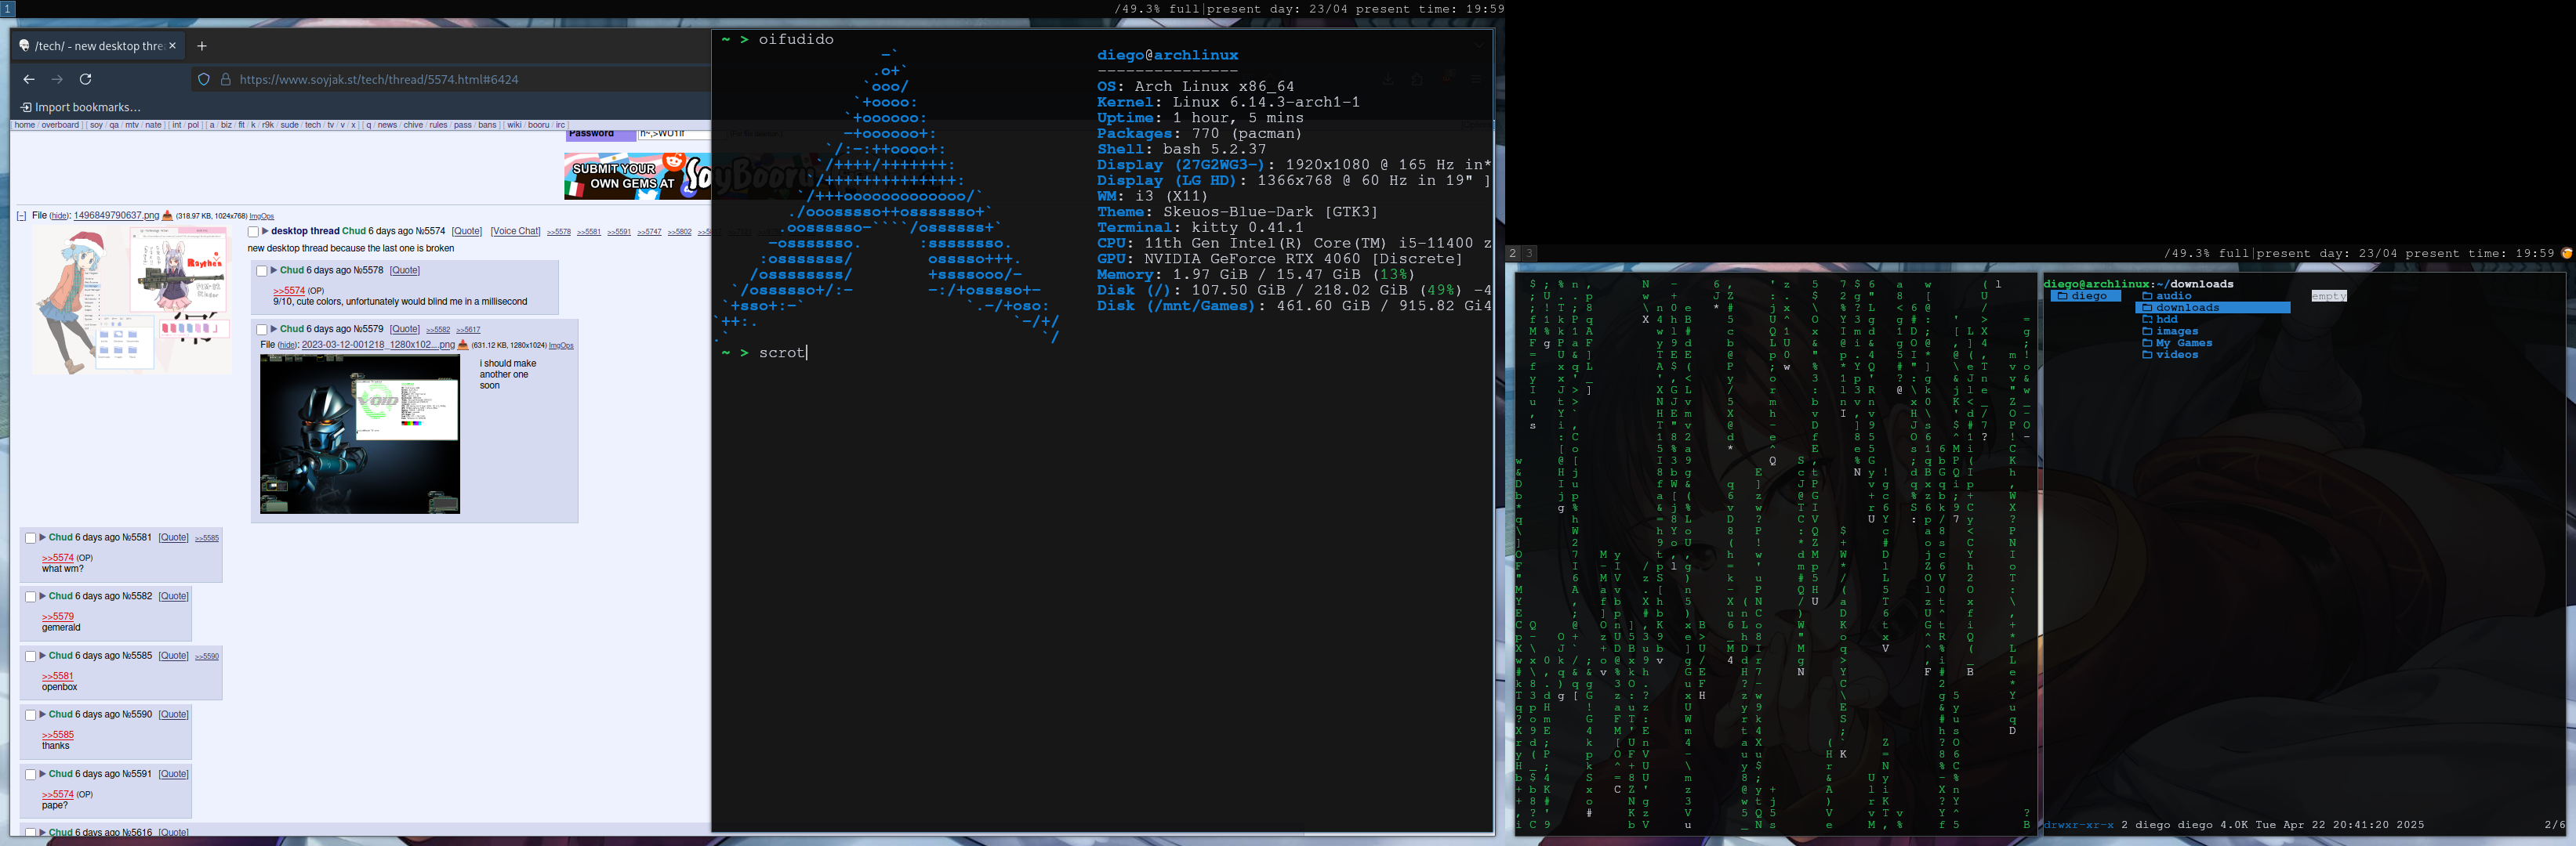Click the 'Submit your own gems' banner
Viewport: 2576px width, 846px height.
pos(637,175)
